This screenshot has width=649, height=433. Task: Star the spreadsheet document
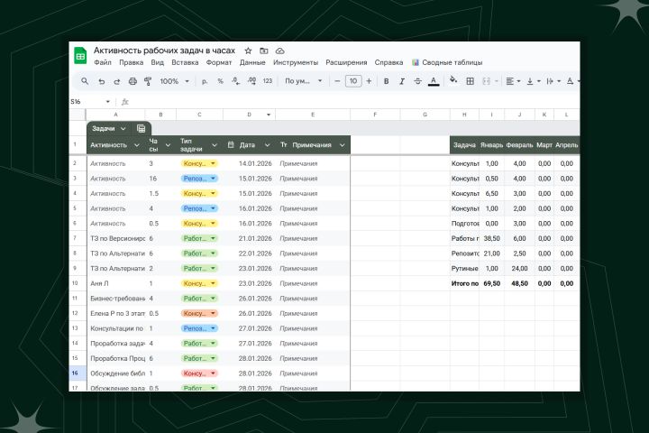tap(248, 51)
